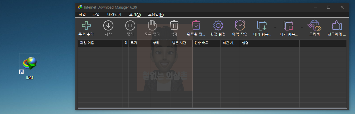
Task: Sort by 설명 column header
Action: [x=270, y=43]
